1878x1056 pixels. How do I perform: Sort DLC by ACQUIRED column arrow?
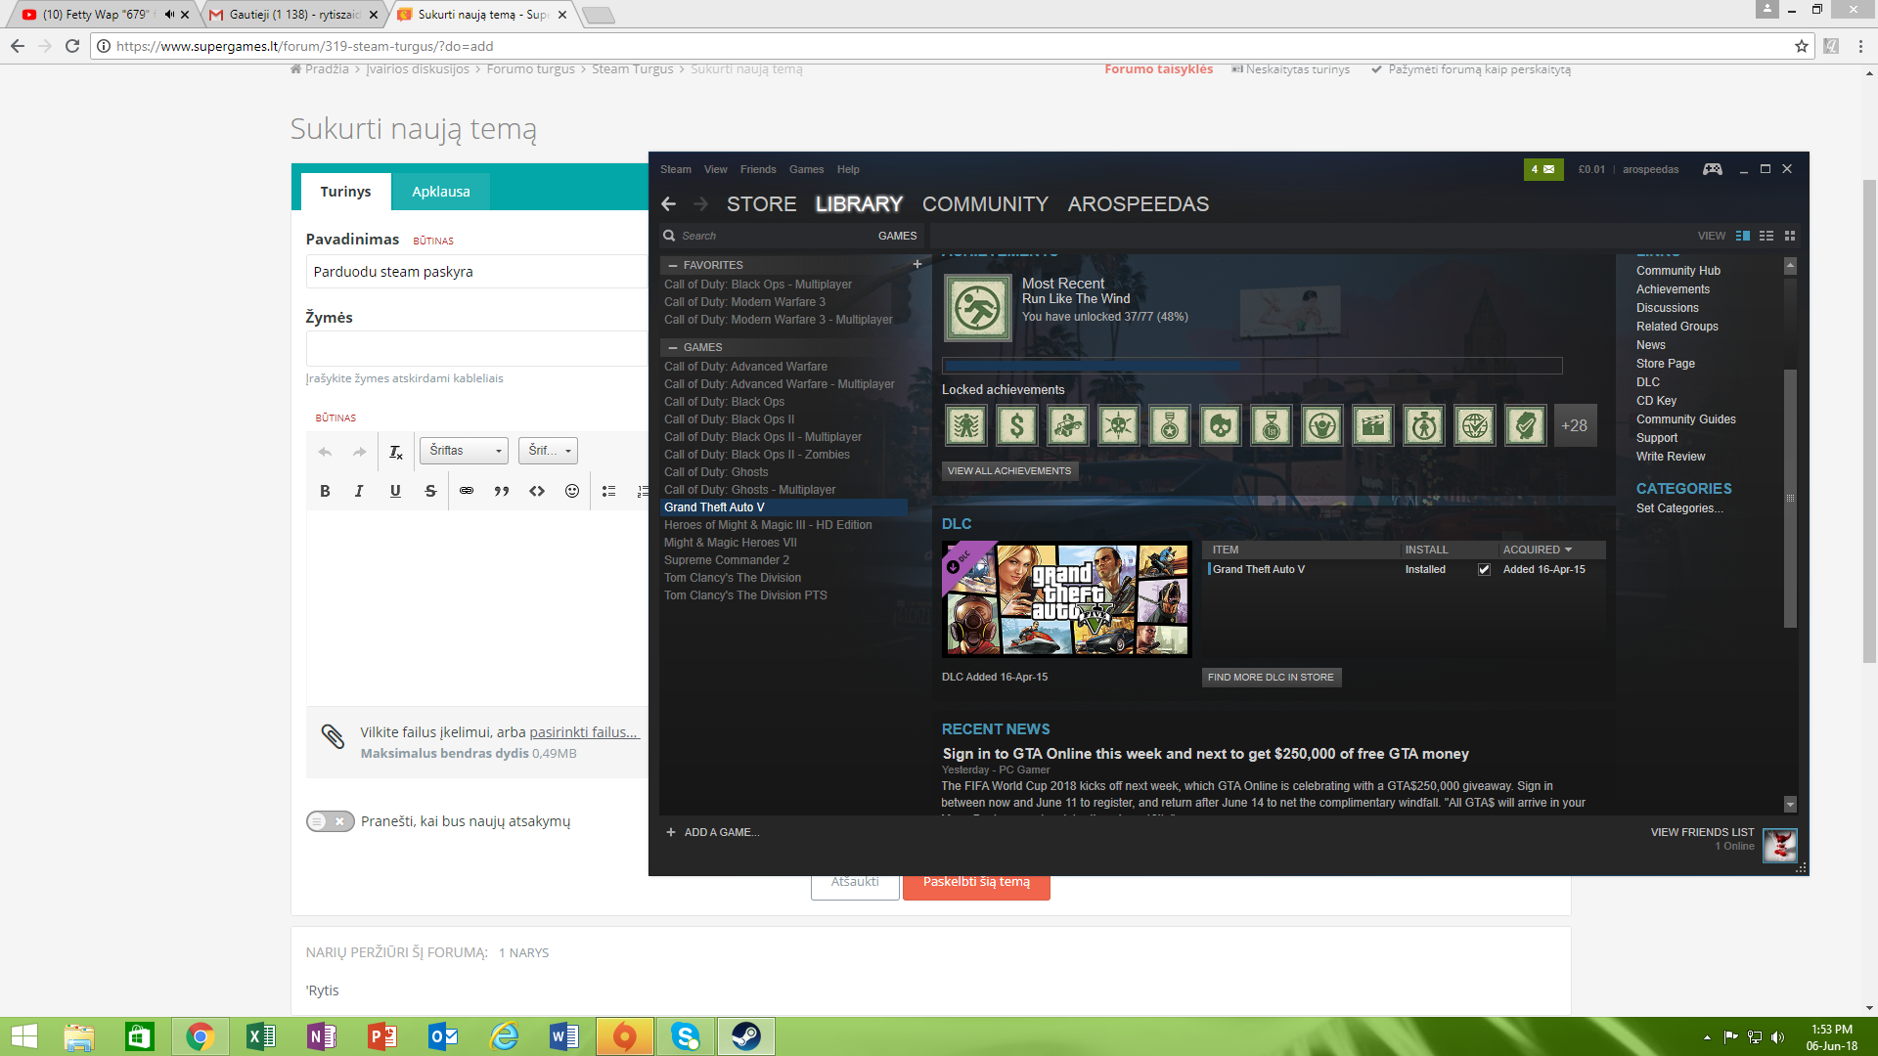pos(1568,550)
